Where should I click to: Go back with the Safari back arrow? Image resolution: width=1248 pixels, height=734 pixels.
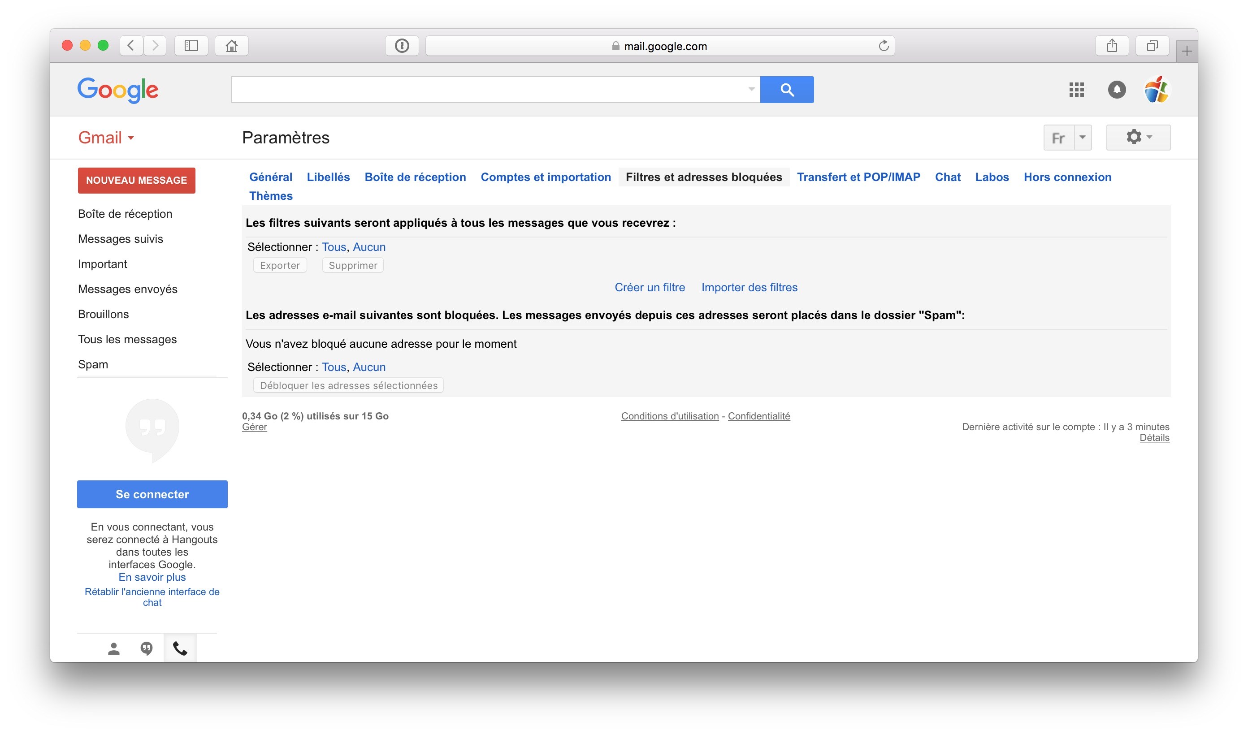(x=131, y=46)
